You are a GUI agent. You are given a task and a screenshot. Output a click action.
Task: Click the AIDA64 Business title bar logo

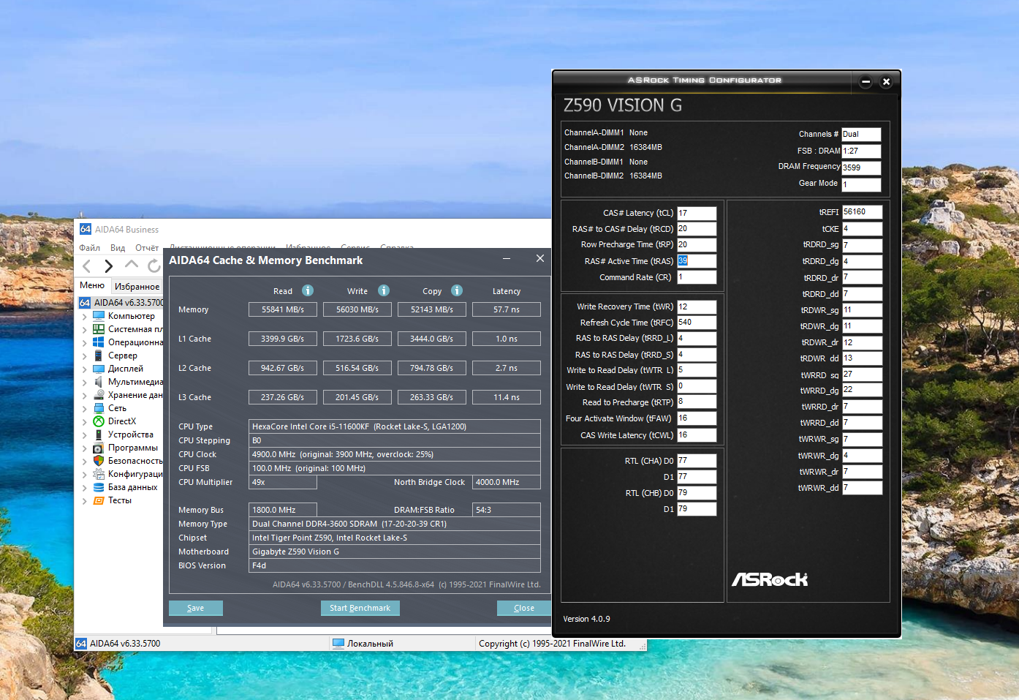click(86, 230)
